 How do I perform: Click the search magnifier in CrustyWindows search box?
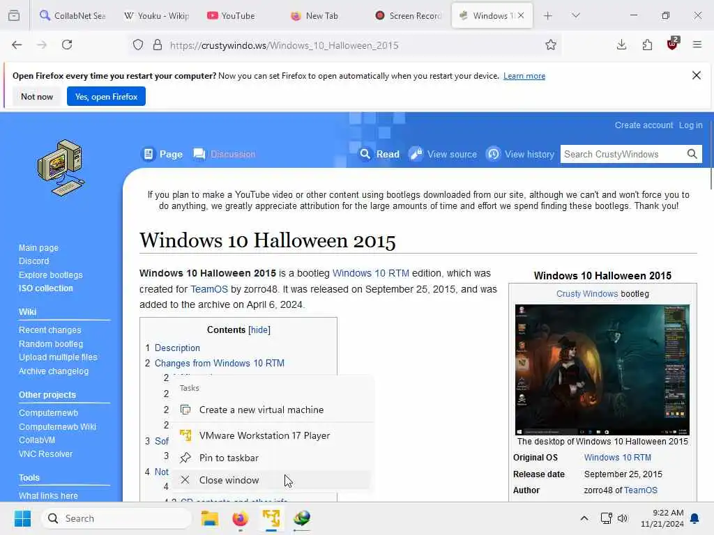click(692, 154)
